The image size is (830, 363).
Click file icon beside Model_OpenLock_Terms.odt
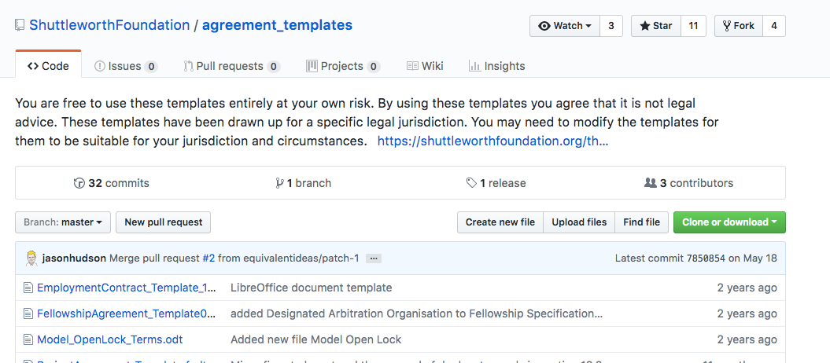click(28, 339)
